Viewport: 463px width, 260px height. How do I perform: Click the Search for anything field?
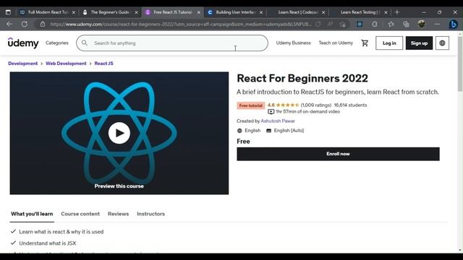tap(172, 43)
